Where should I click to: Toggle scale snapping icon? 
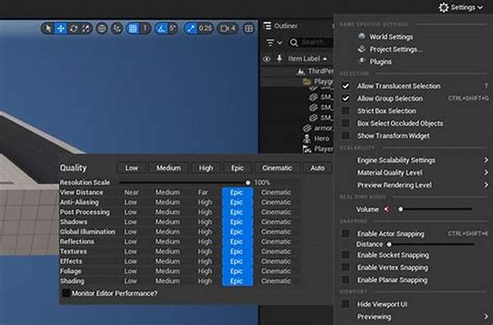pos(191,29)
